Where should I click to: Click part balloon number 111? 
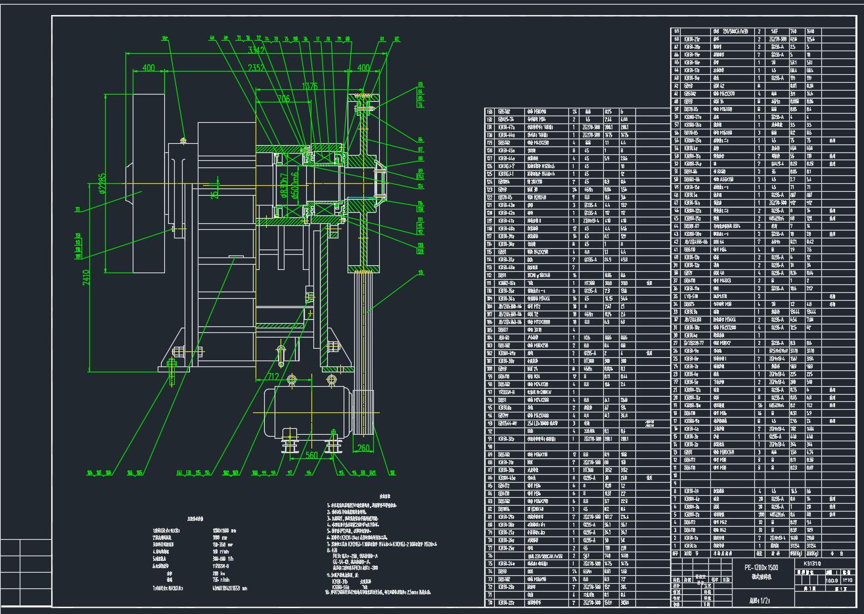pyautogui.click(x=78, y=209)
